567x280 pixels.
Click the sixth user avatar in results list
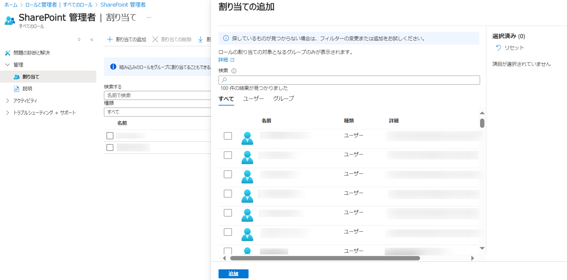pyautogui.click(x=247, y=235)
